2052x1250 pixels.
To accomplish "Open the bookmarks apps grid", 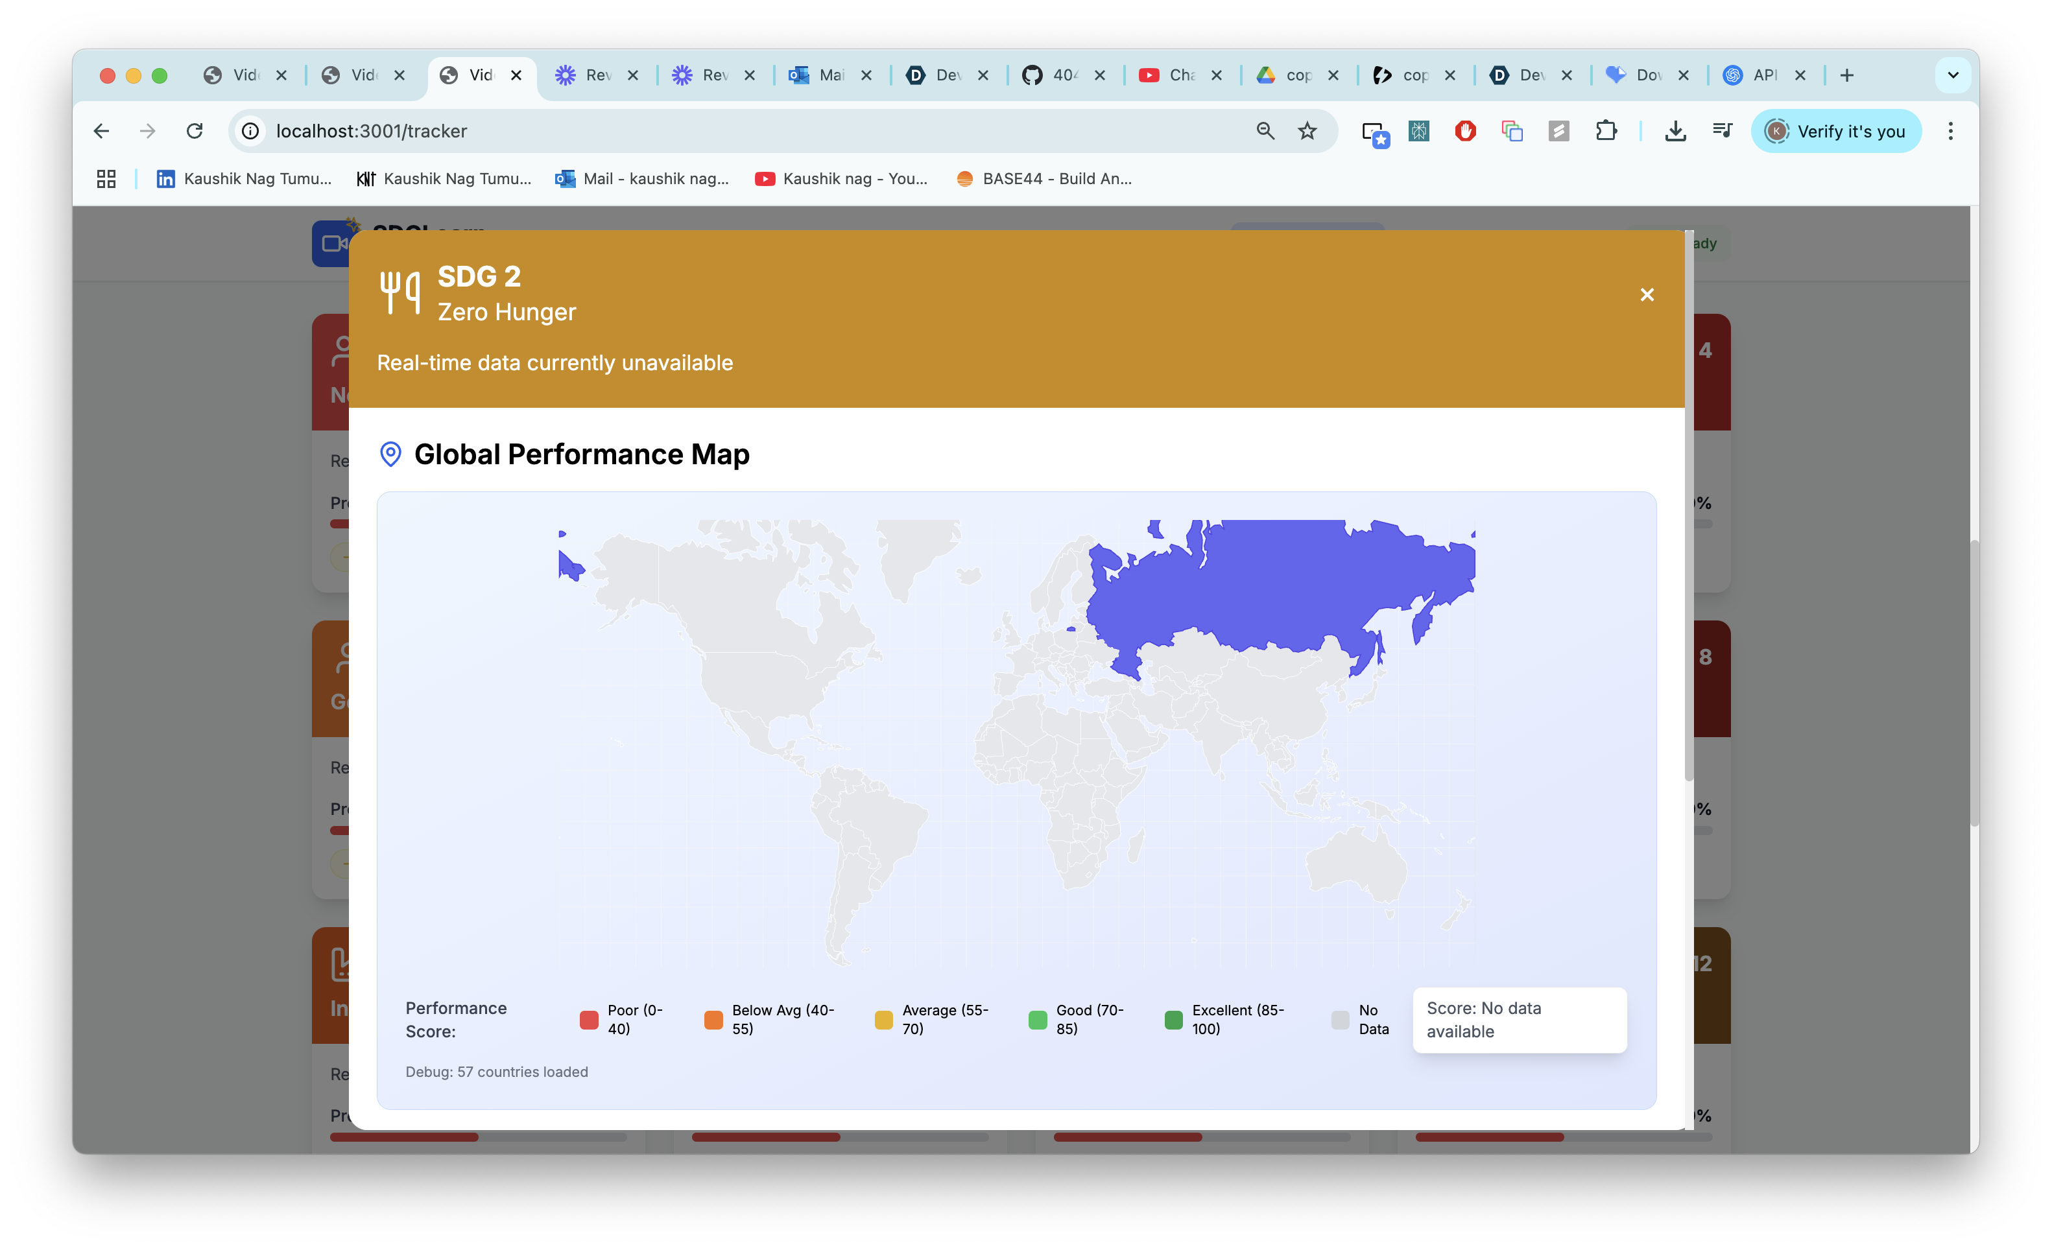I will pyautogui.click(x=106, y=178).
